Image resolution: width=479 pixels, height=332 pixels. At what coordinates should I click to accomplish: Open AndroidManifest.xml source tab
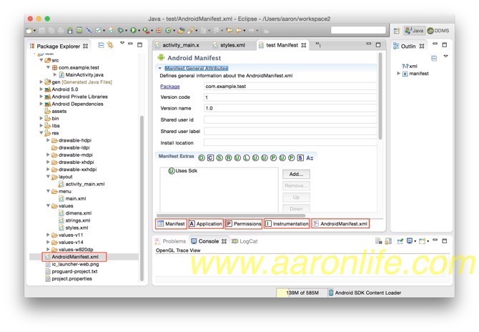click(x=340, y=224)
